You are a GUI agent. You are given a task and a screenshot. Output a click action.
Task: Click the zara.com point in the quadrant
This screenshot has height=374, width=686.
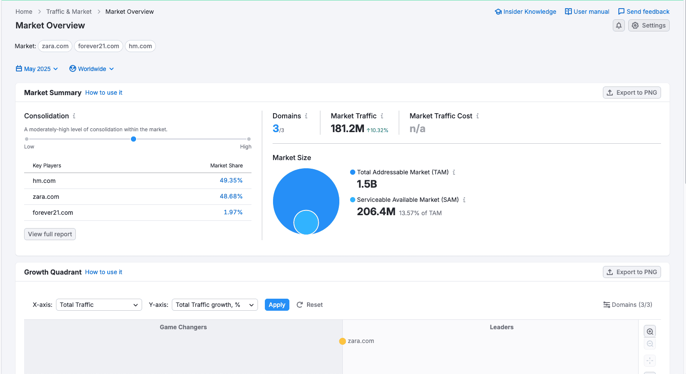click(342, 341)
